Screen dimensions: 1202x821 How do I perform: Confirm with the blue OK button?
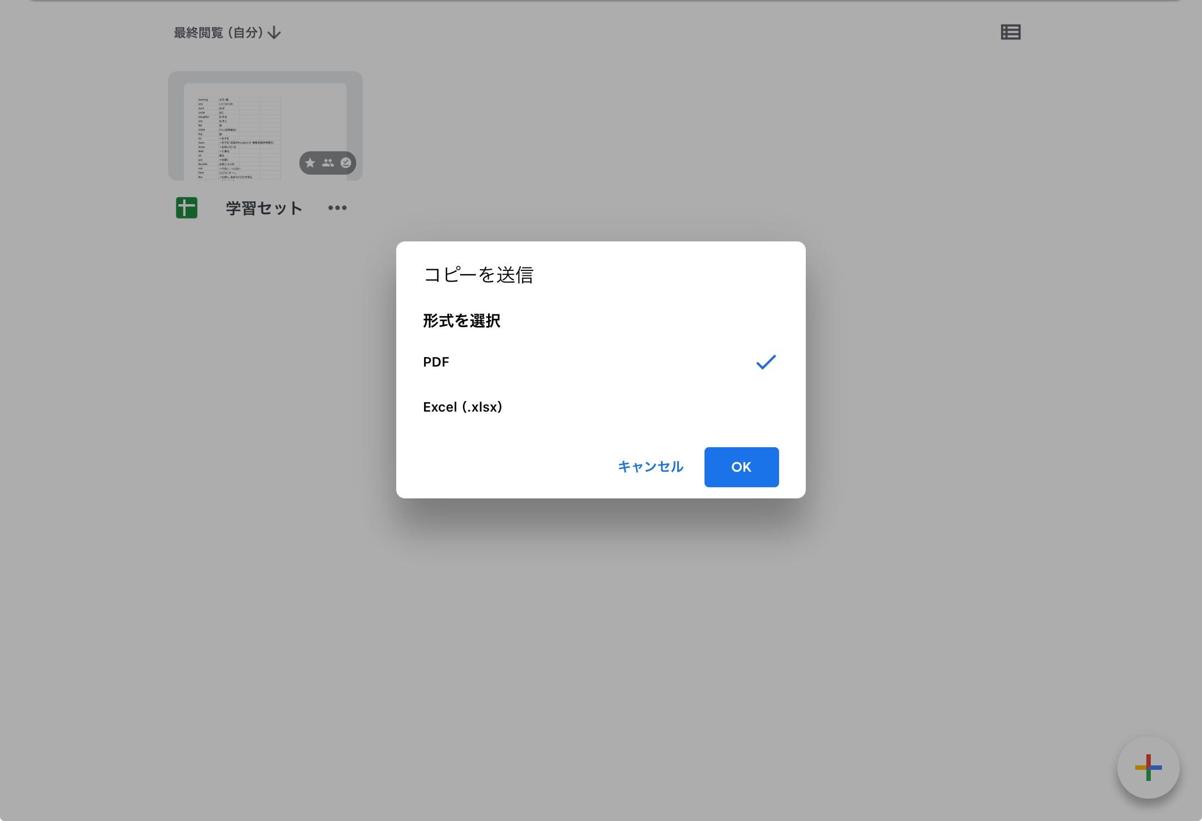coord(741,467)
